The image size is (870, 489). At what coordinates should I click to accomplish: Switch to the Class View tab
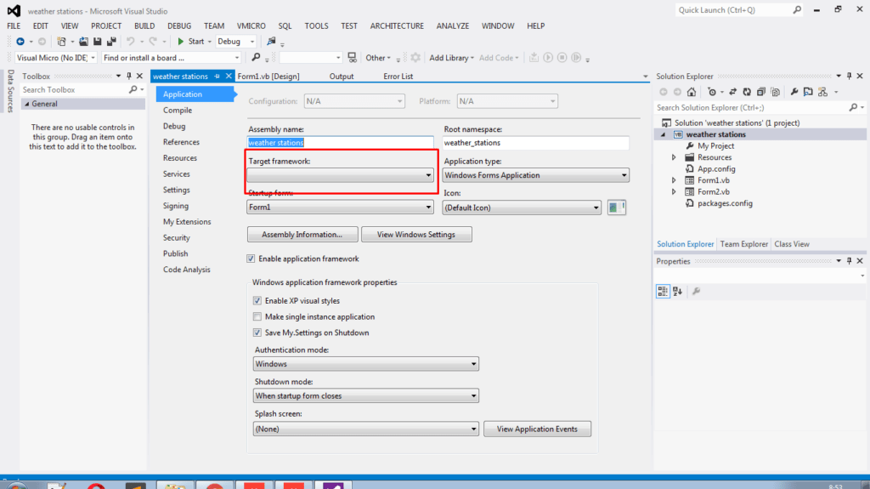click(792, 244)
